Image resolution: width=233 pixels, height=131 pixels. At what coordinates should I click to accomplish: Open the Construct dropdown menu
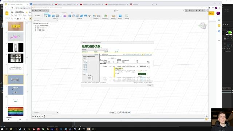click(x=105, y=19)
